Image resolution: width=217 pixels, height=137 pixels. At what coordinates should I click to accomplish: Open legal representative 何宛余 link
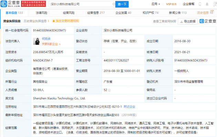tap(46, 39)
